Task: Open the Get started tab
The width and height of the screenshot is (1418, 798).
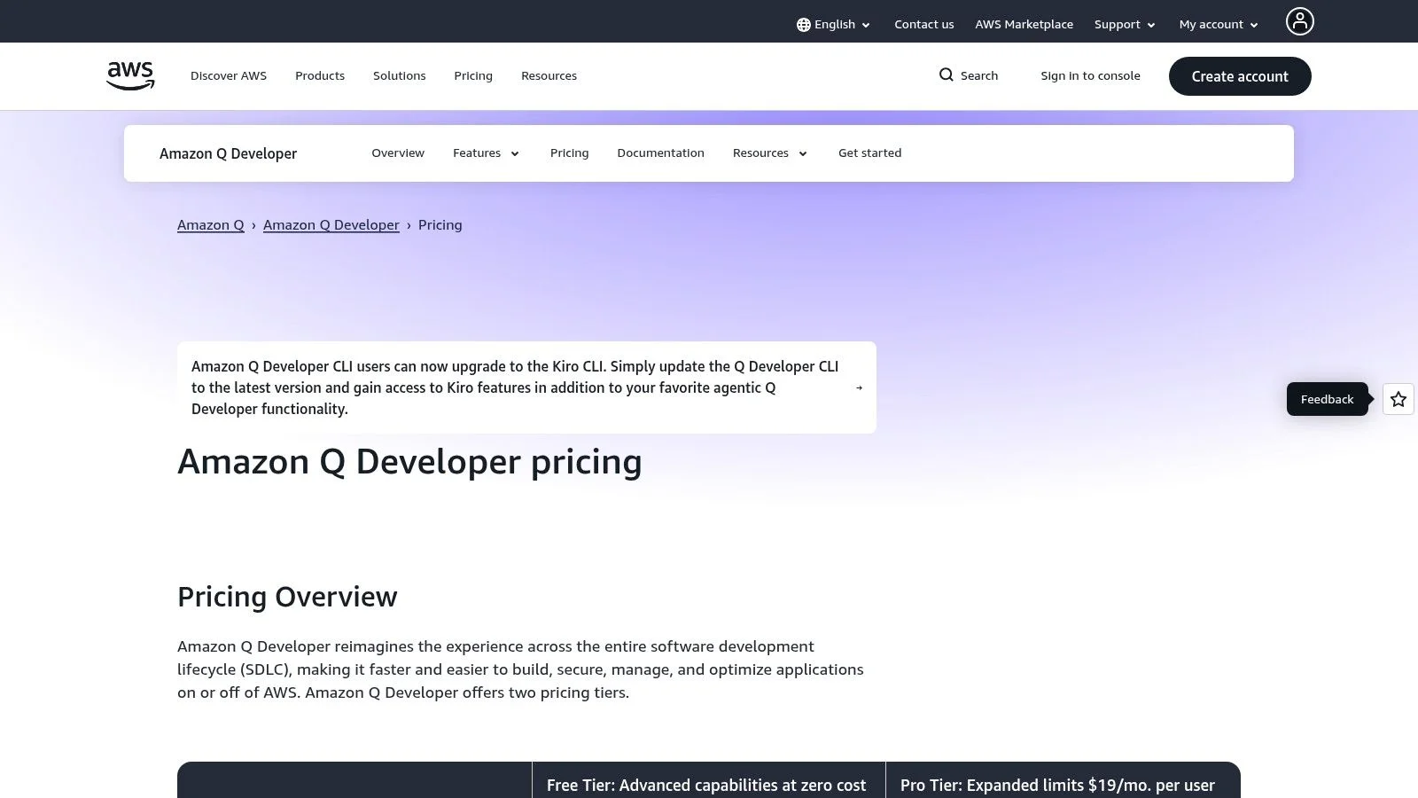Action: click(869, 153)
